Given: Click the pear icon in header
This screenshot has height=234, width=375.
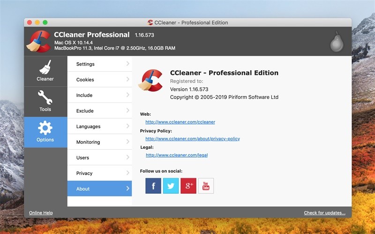Looking at the screenshot, I should (337, 42).
